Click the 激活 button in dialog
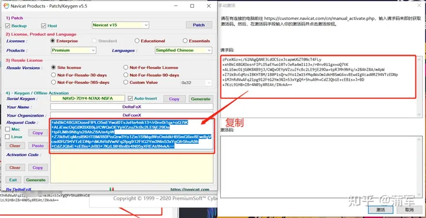The width and height of the screenshot is (426, 218). [x=380, y=210]
